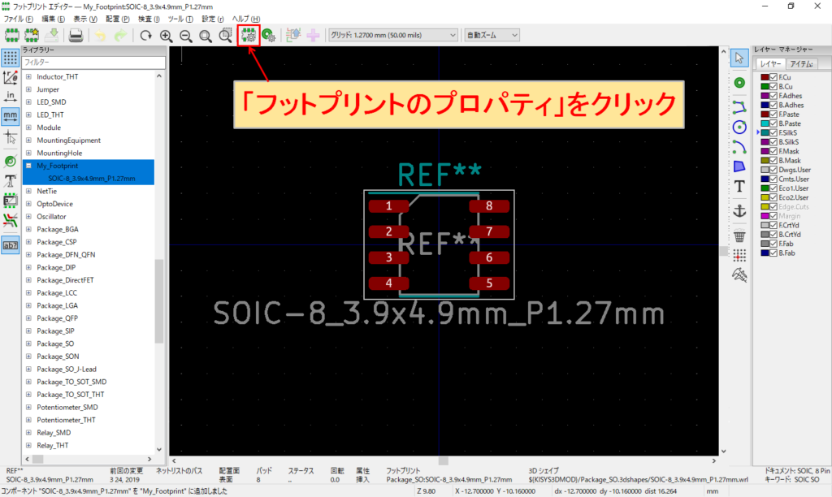Select the Add Pad tool

tap(739, 83)
